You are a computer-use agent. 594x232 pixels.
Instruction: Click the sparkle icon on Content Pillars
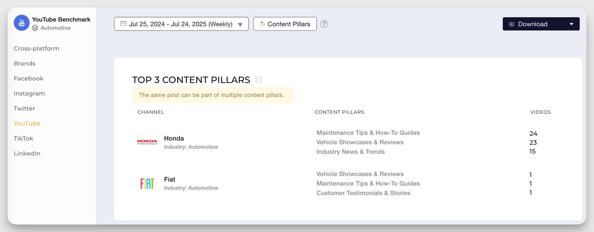pyautogui.click(x=263, y=24)
